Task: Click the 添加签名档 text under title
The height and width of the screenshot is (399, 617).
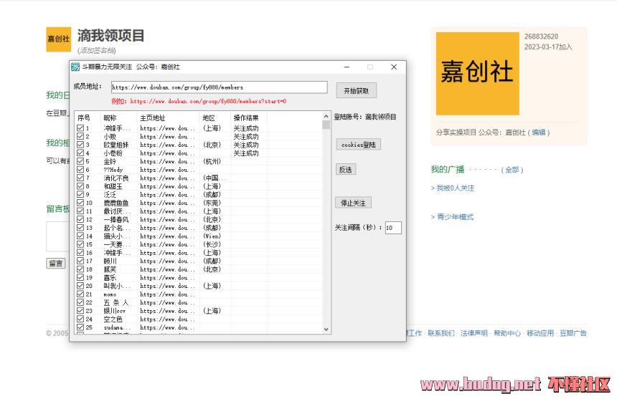Action: (x=96, y=50)
